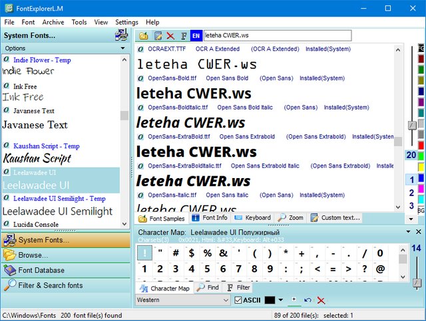Close the Character Map panel
Image resolution: width=426 pixels, height=321 pixels.
click(419, 232)
